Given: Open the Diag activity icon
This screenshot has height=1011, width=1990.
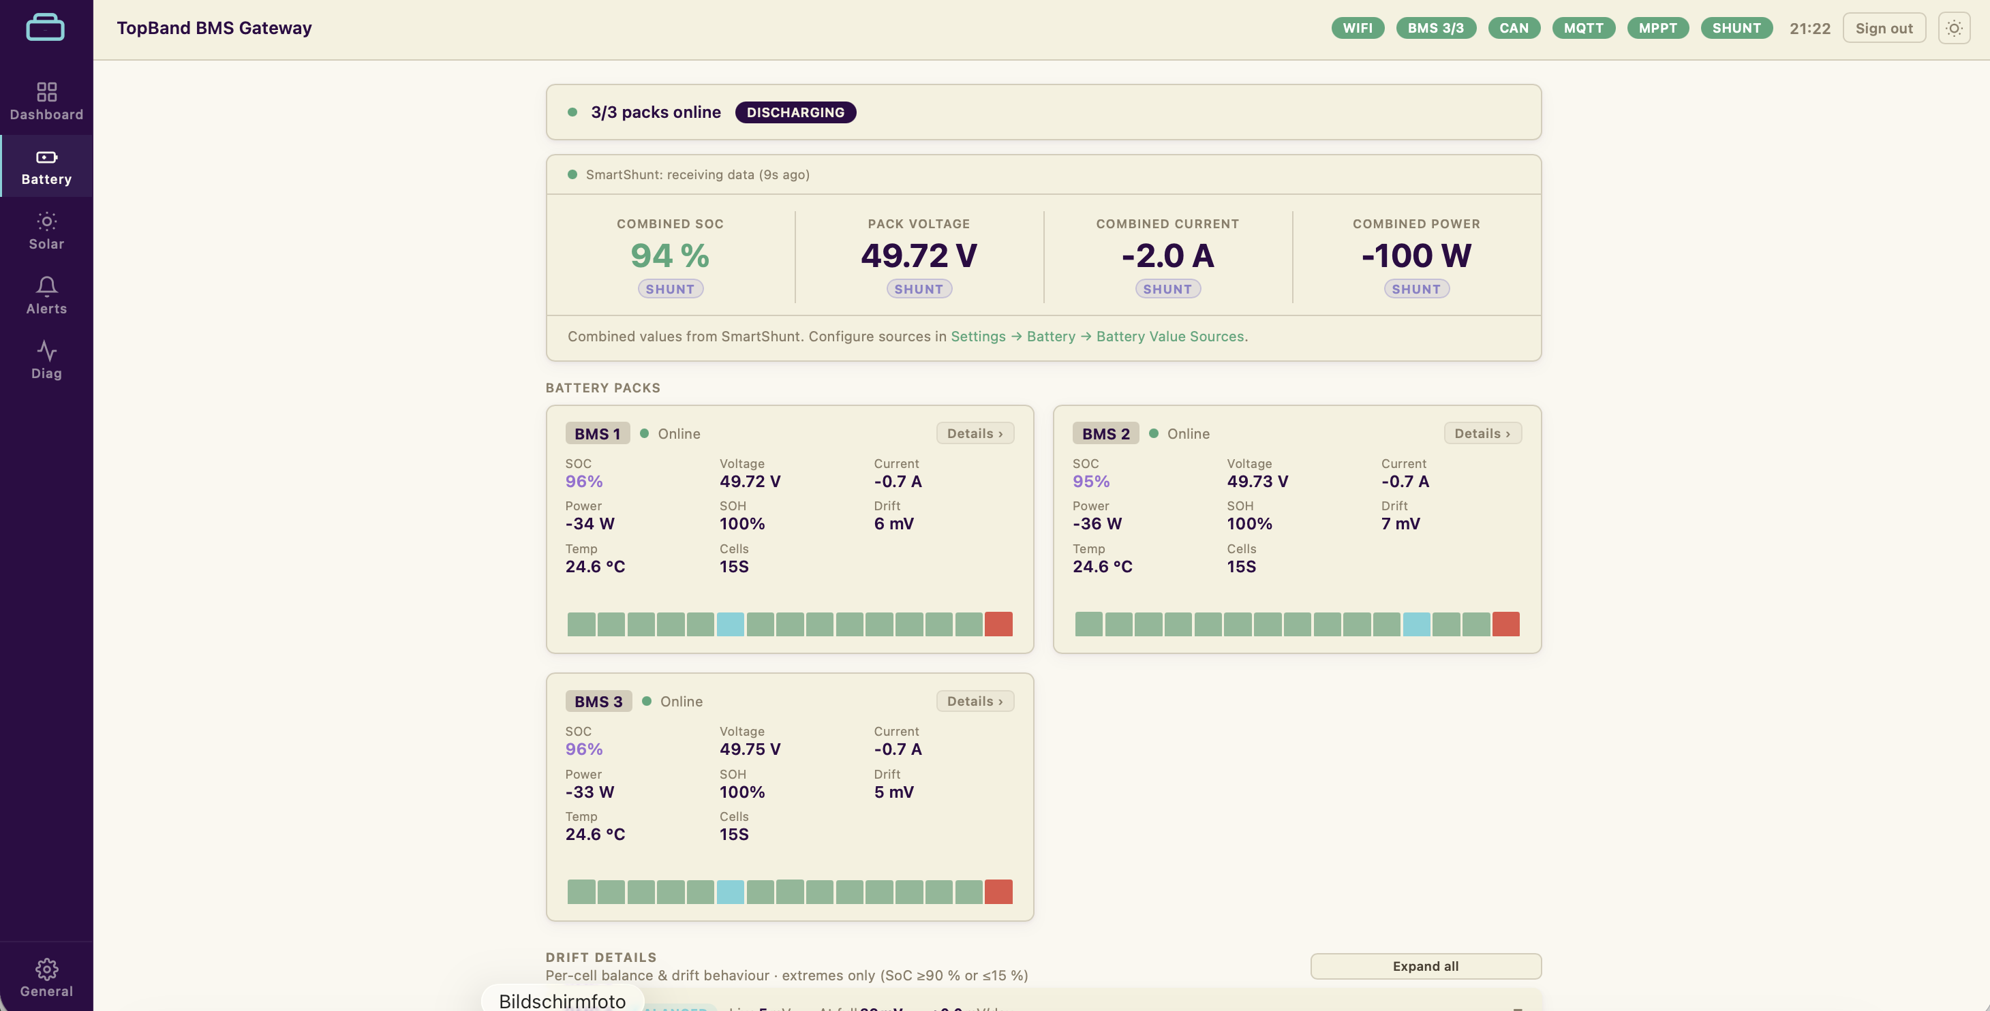Looking at the screenshot, I should pyautogui.click(x=46, y=351).
